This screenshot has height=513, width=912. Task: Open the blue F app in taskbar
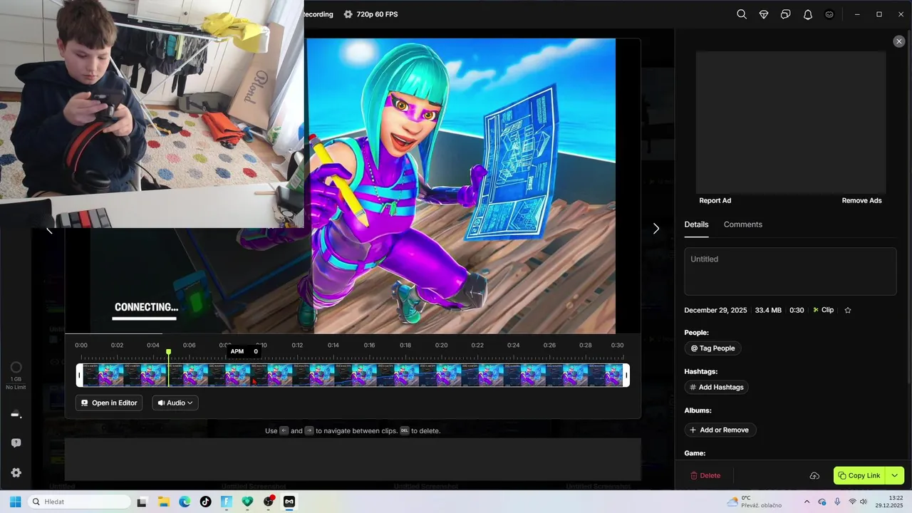227,502
